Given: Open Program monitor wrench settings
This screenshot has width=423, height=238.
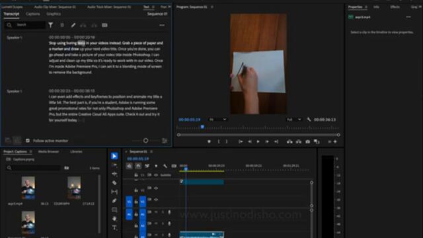Looking at the screenshot, I should point(309,119).
